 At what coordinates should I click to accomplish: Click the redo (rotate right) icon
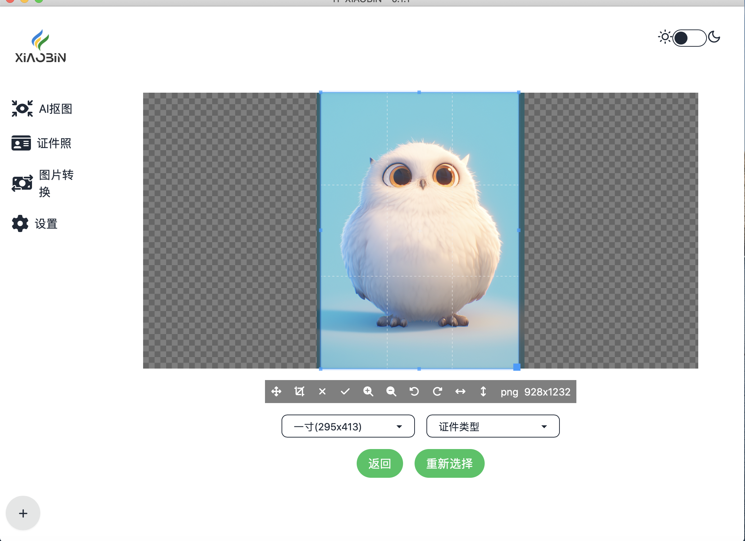click(x=438, y=392)
